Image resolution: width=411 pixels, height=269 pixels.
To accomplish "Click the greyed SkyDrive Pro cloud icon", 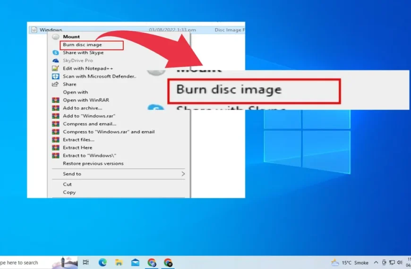I will [x=56, y=60].
